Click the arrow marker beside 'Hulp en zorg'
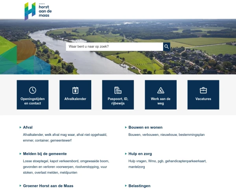This screenshot has width=236, height=189. tap(126, 154)
